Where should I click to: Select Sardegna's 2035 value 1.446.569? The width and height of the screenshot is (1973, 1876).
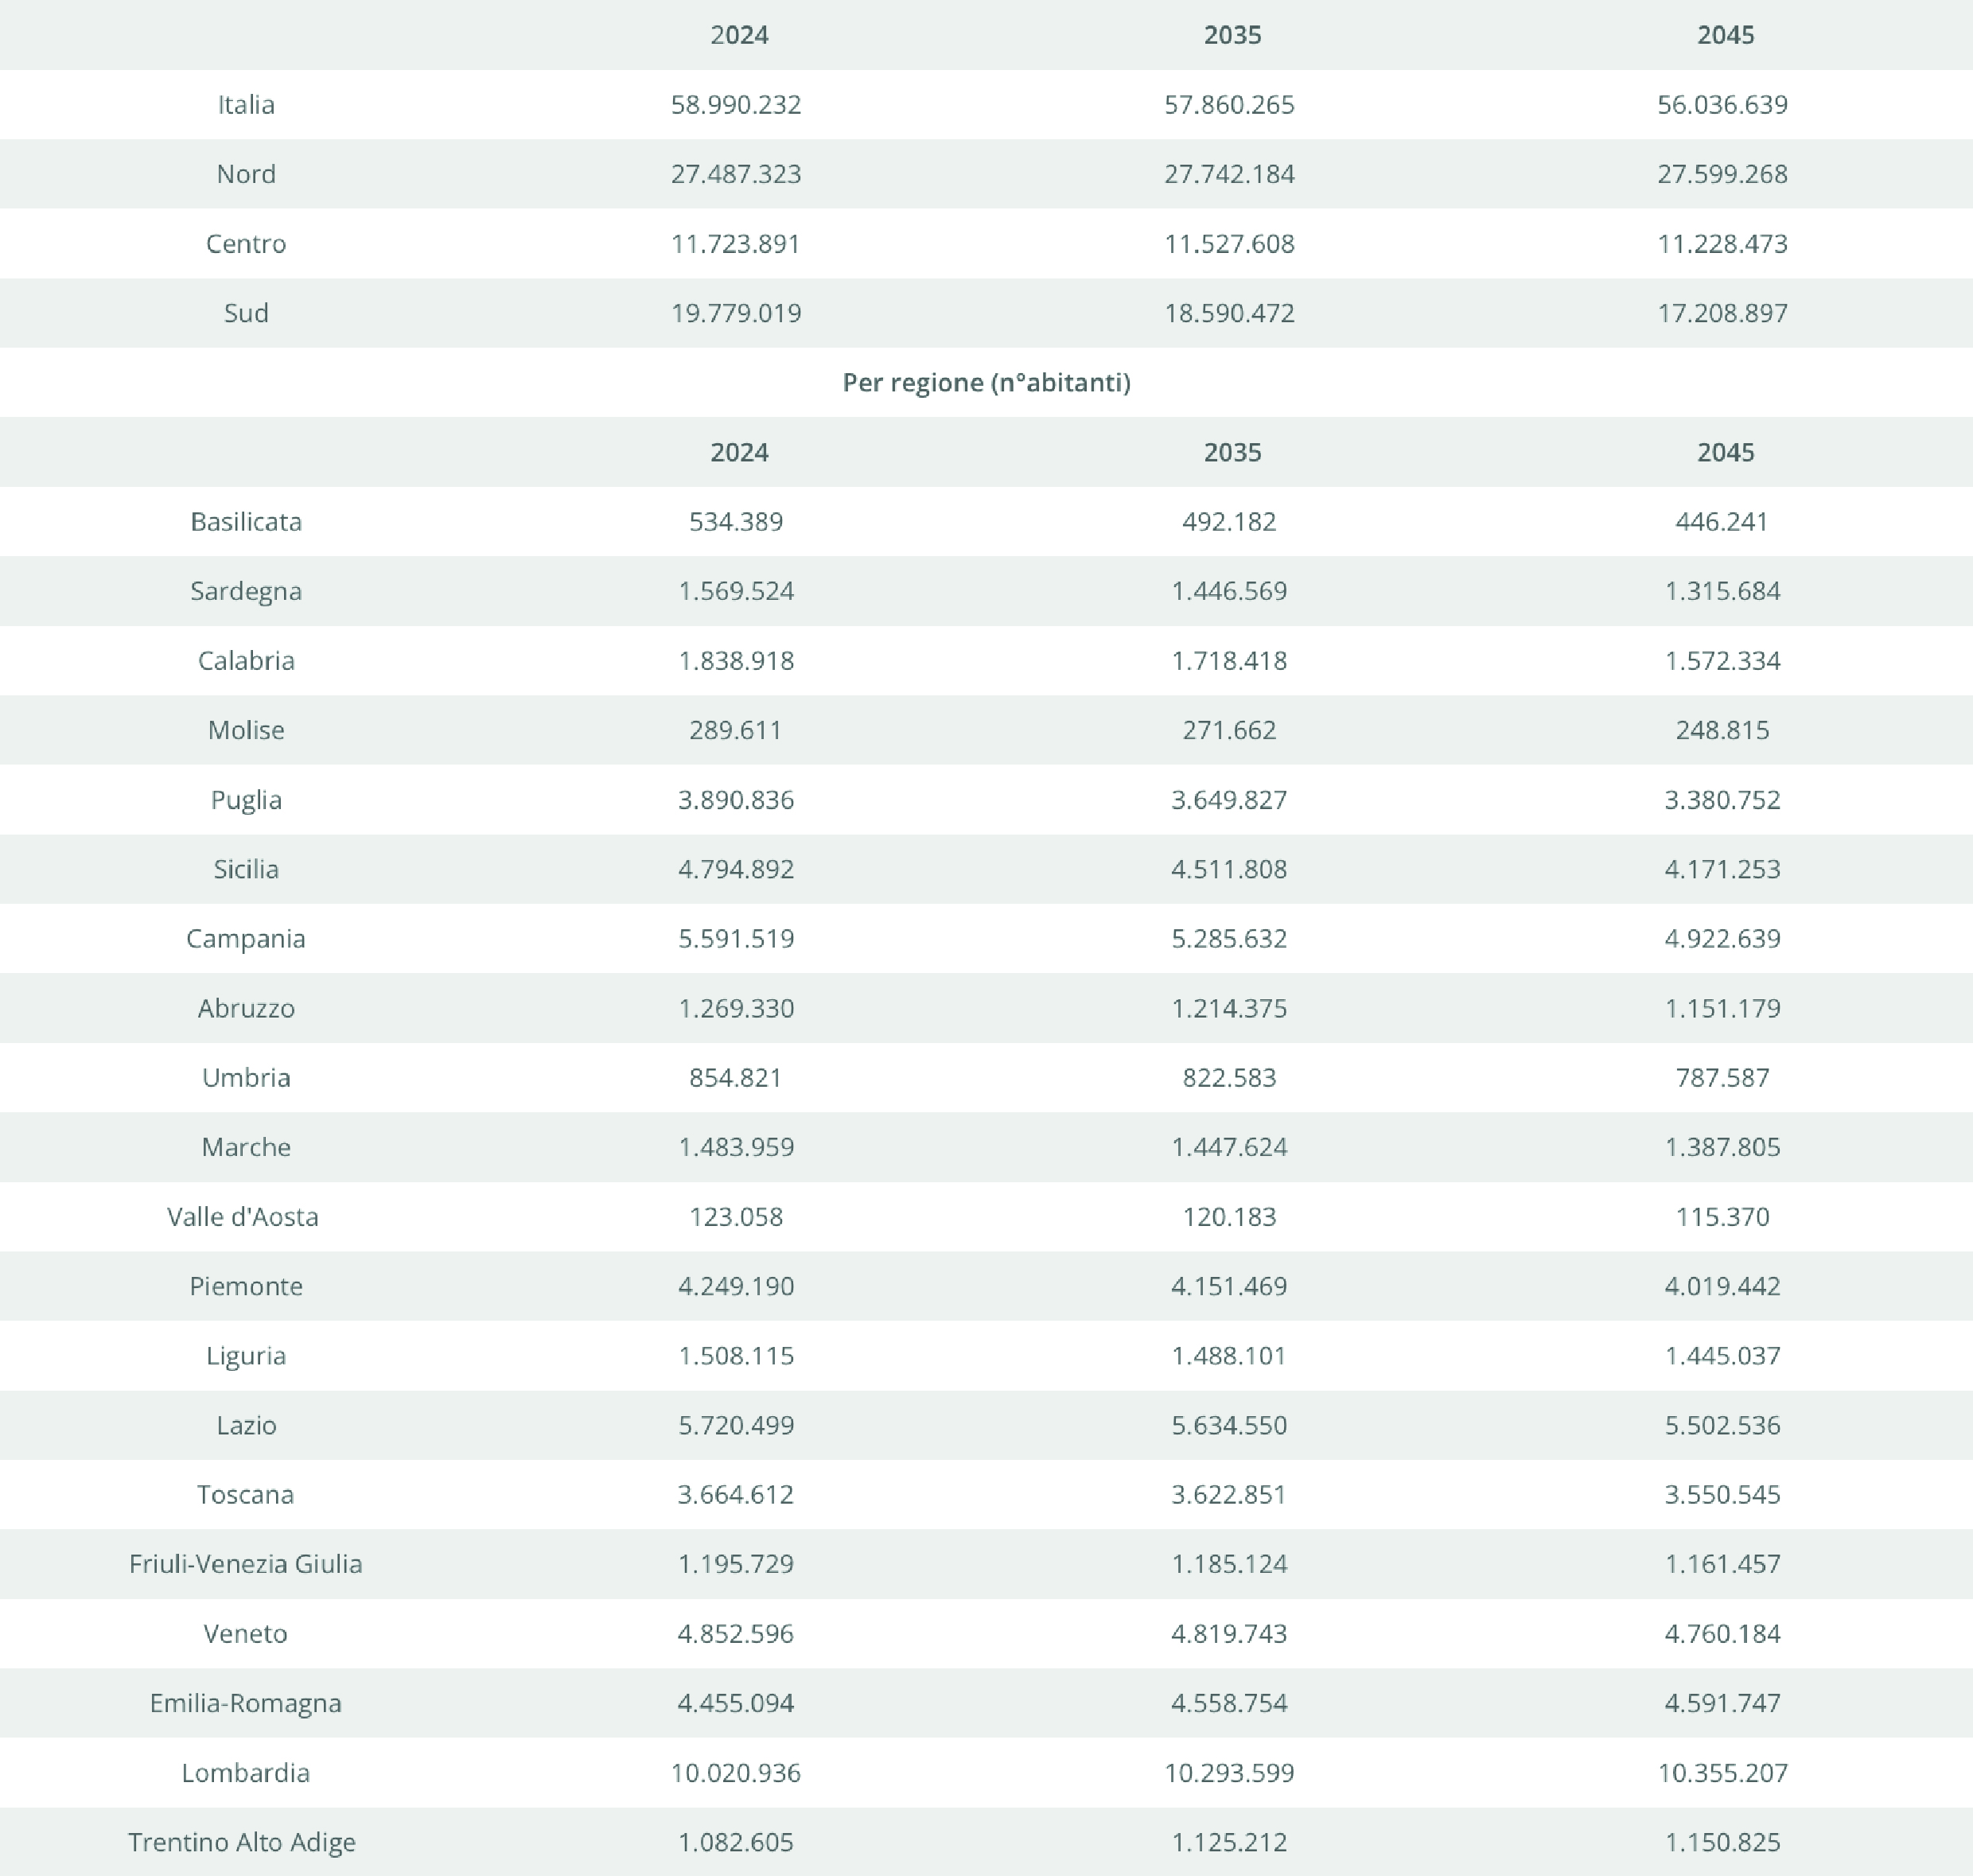(1229, 591)
